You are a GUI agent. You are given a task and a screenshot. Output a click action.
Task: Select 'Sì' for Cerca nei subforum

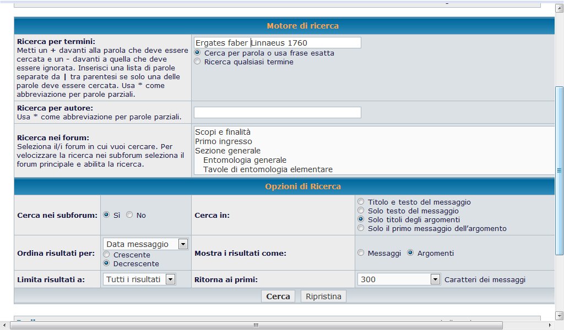[x=106, y=215]
